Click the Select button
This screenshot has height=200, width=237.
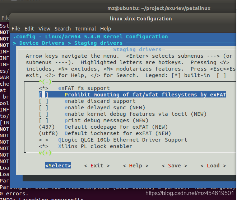pos(58,166)
